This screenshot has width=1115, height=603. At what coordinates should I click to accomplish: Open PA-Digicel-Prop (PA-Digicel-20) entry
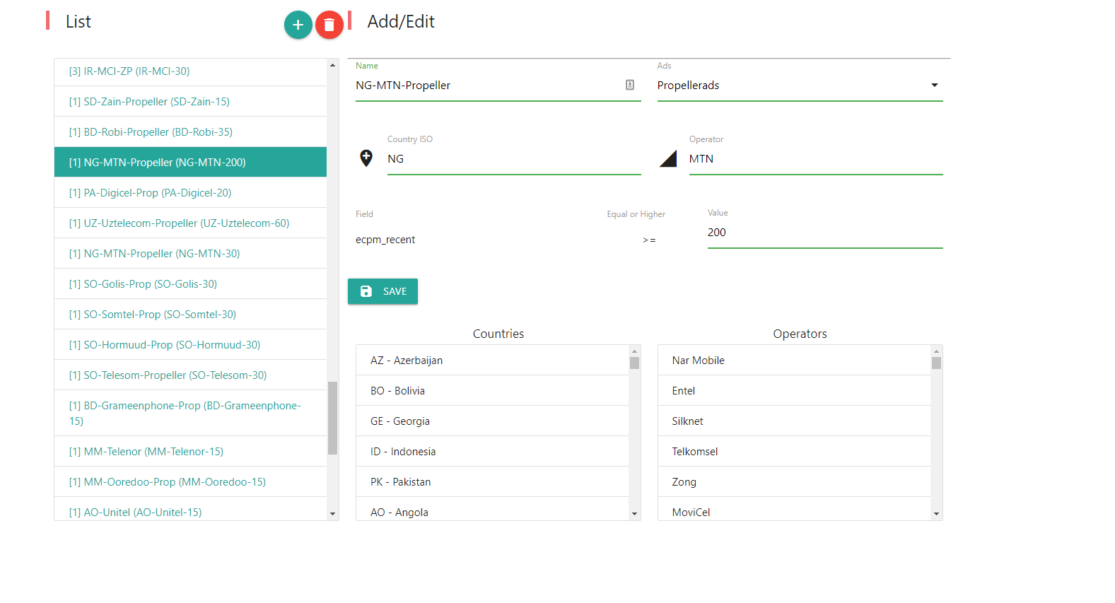tap(190, 193)
